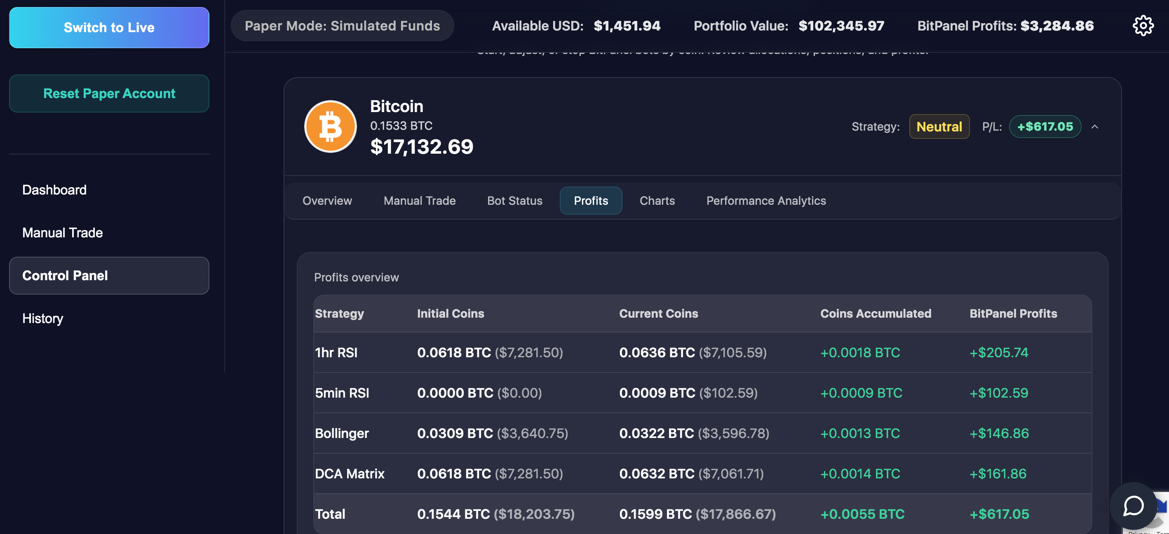The width and height of the screenshot is (1169, 534).
Task: Click the +$617.05 P/L badge
Action: coord(1045,126)
